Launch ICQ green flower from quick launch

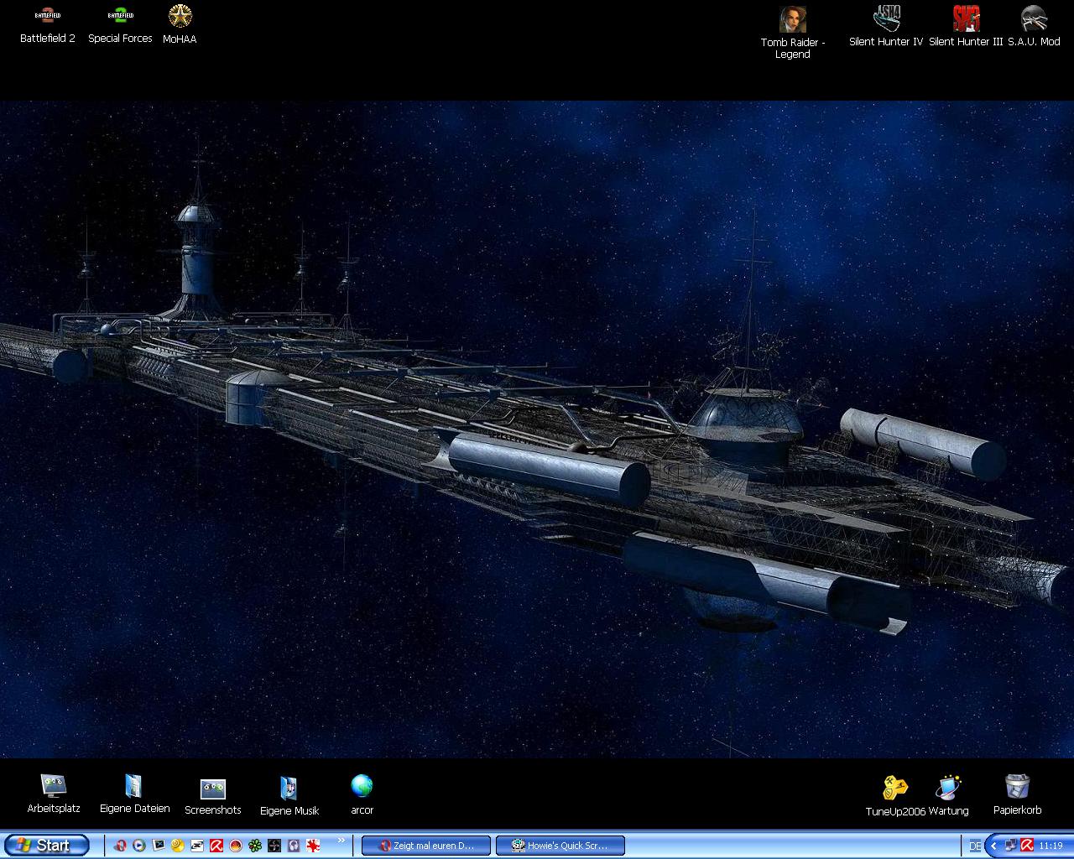click(x=255, y=846)
